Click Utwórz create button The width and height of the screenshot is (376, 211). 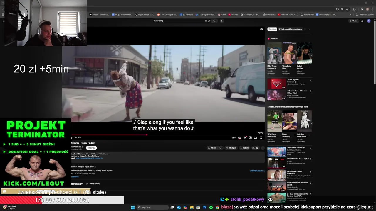353,21
